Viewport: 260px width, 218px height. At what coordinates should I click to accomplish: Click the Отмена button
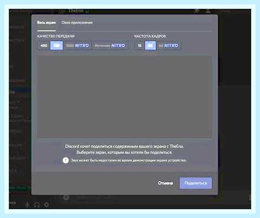click(165, 183)
